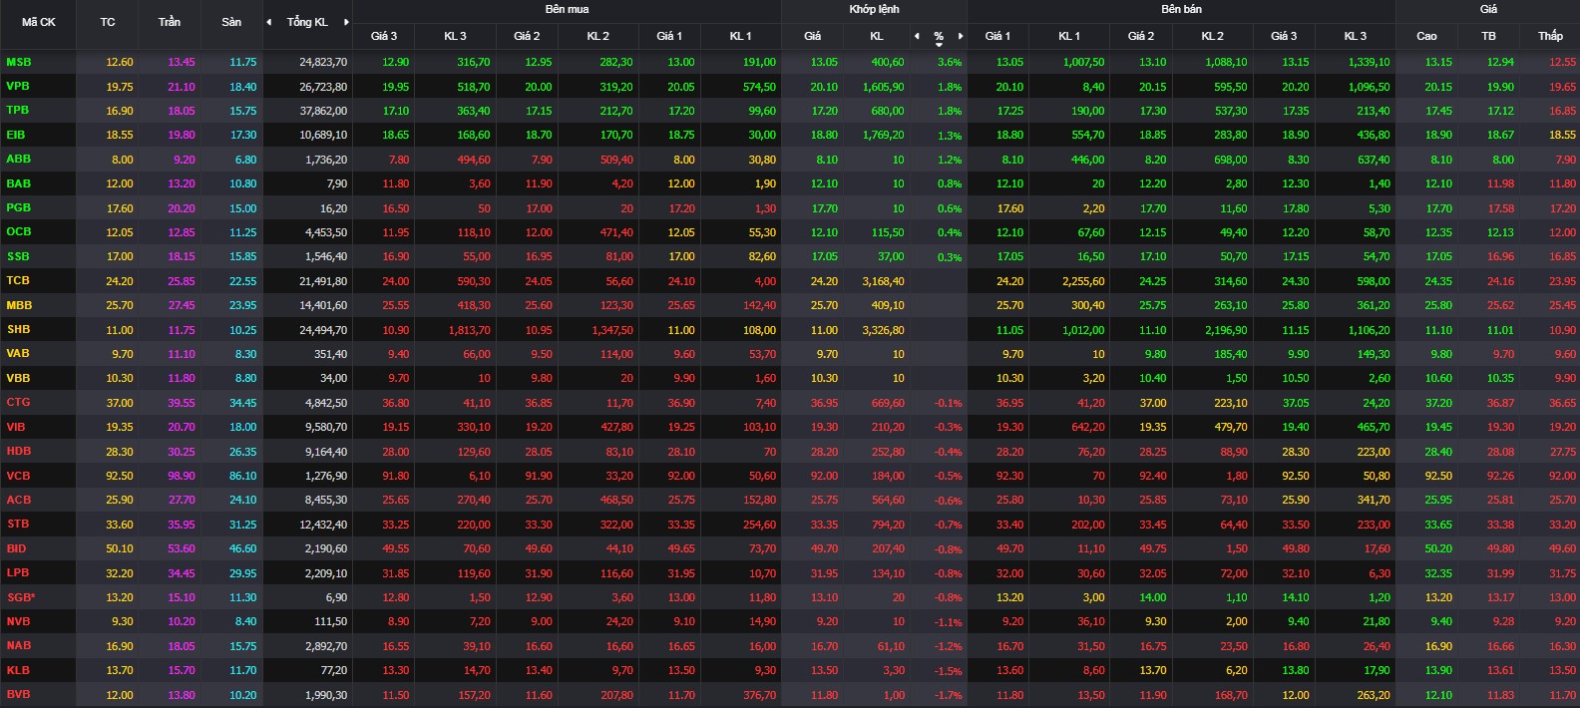Open the PGB stock symbol
Image resolution: width=1580 pixels, height=708 pixels.
(x=18, y=207)
